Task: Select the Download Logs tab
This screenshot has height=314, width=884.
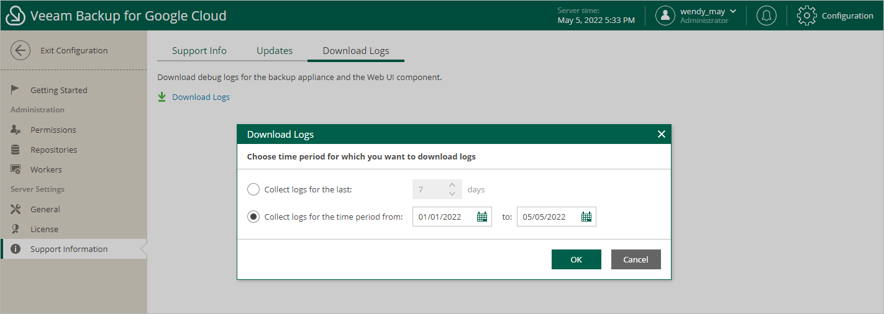Action: click(x=356, y=51)
